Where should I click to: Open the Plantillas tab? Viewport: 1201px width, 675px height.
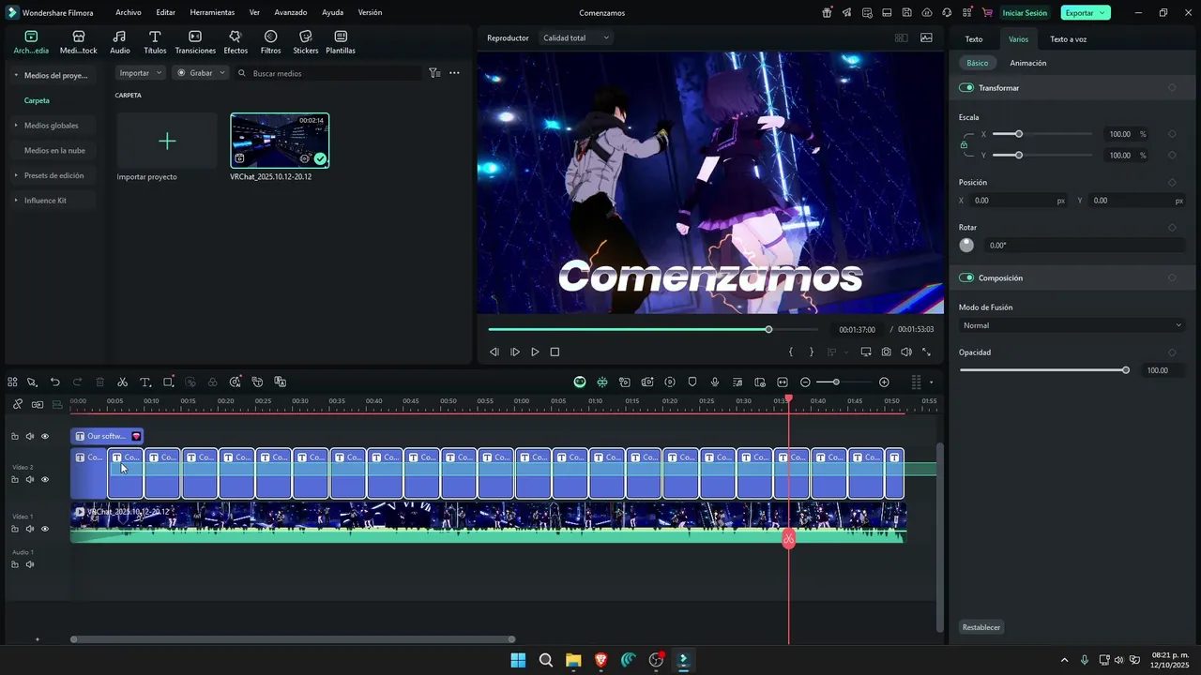pos(341,42)
